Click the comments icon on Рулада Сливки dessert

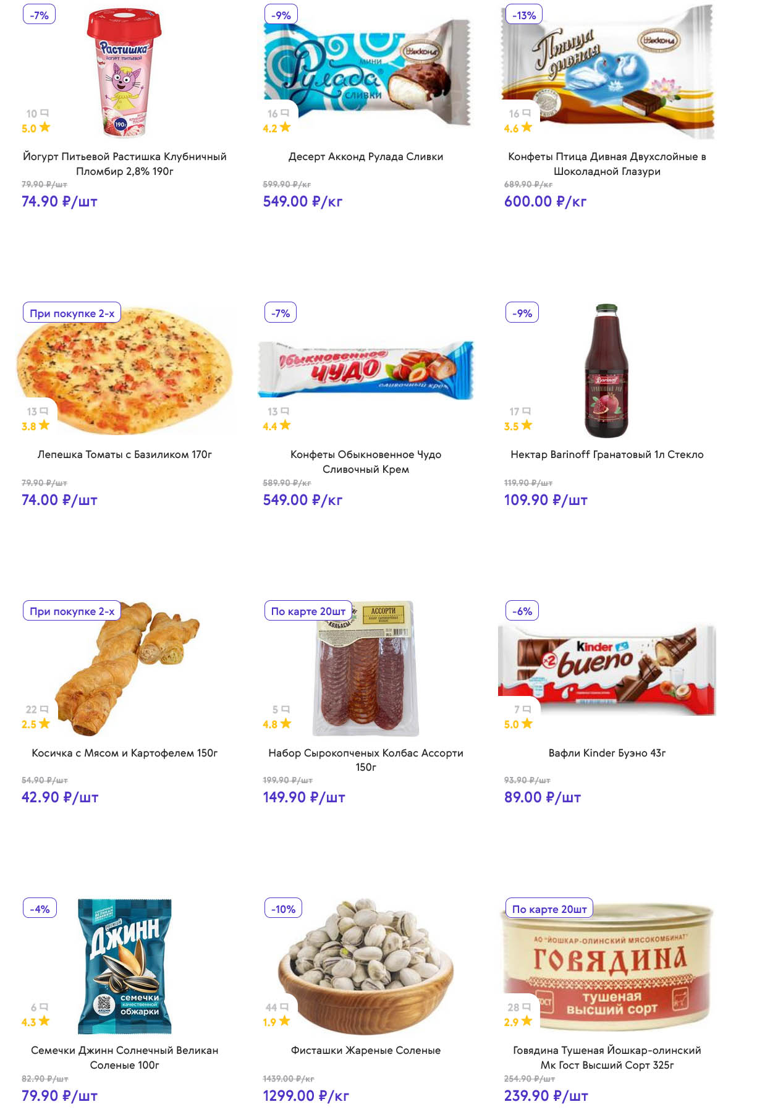tap(285, 113)
